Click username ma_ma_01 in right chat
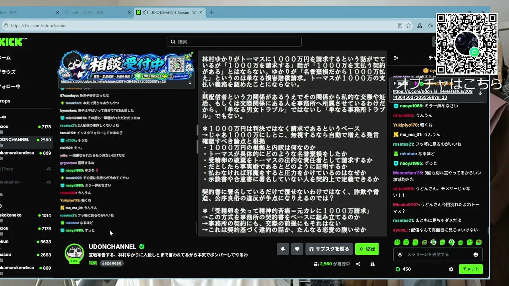Image resolution: width=509 pixels, height=286 pixels. click(x=411, y=135)
